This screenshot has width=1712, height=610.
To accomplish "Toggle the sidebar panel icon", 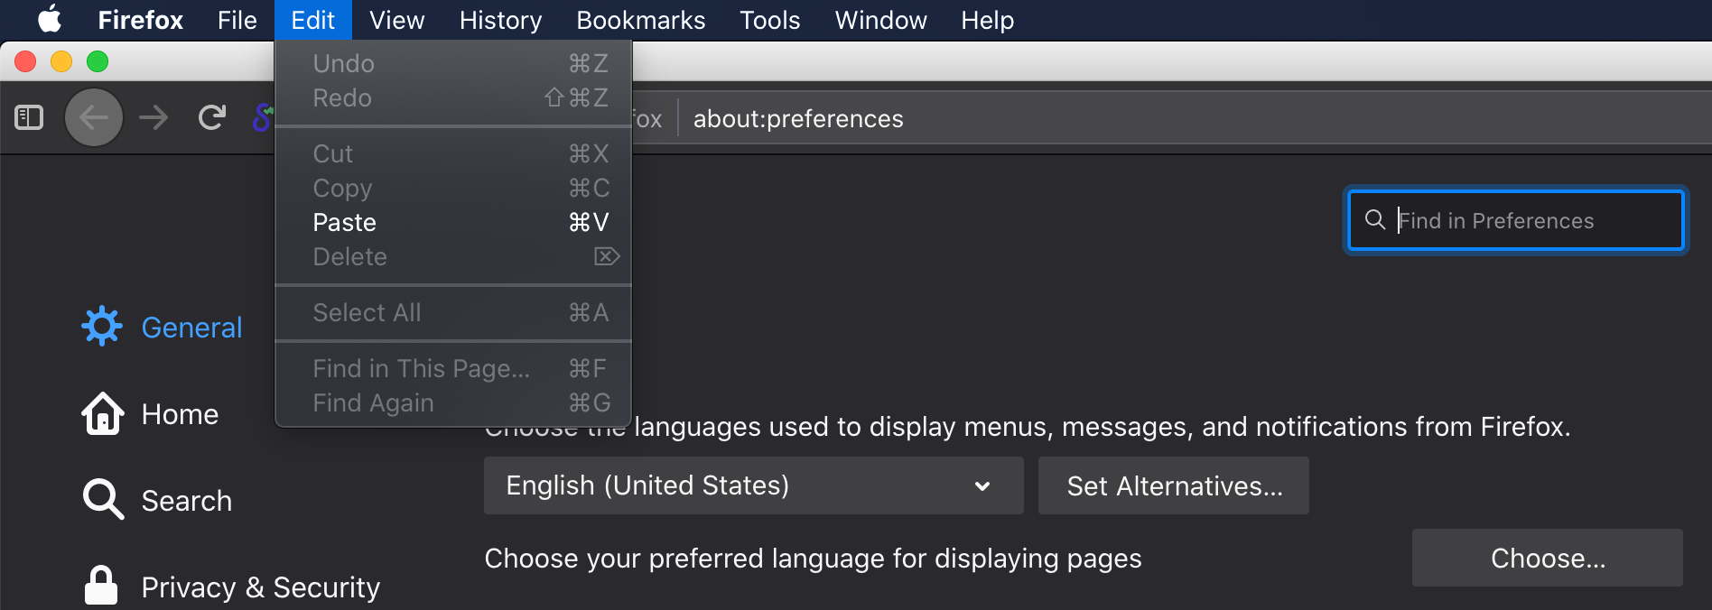I will [29, 117].
